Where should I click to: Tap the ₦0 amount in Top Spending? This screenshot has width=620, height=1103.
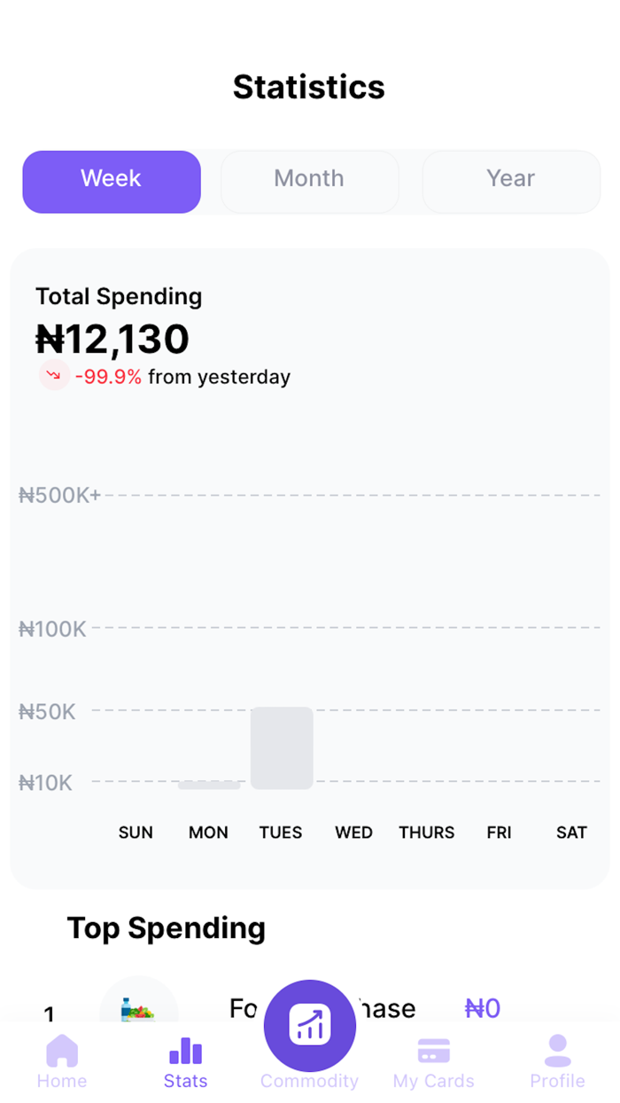pyautogui.click(x=483, y=1008)
